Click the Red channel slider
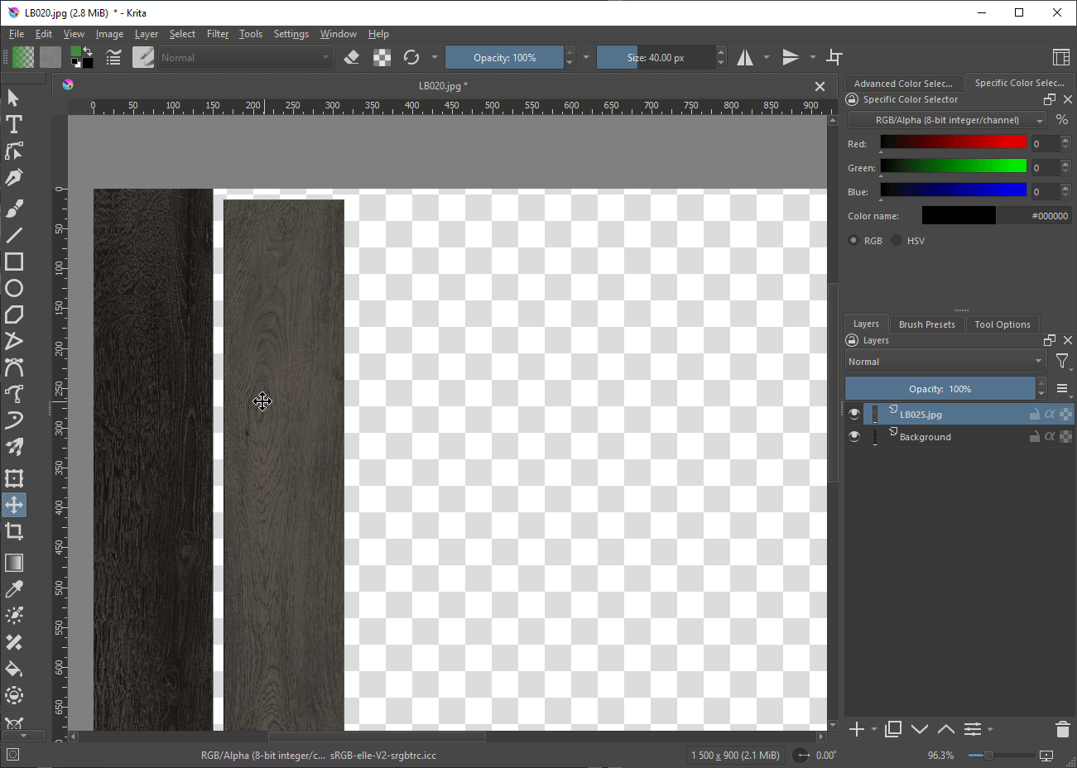 click(x=953, y=143)
